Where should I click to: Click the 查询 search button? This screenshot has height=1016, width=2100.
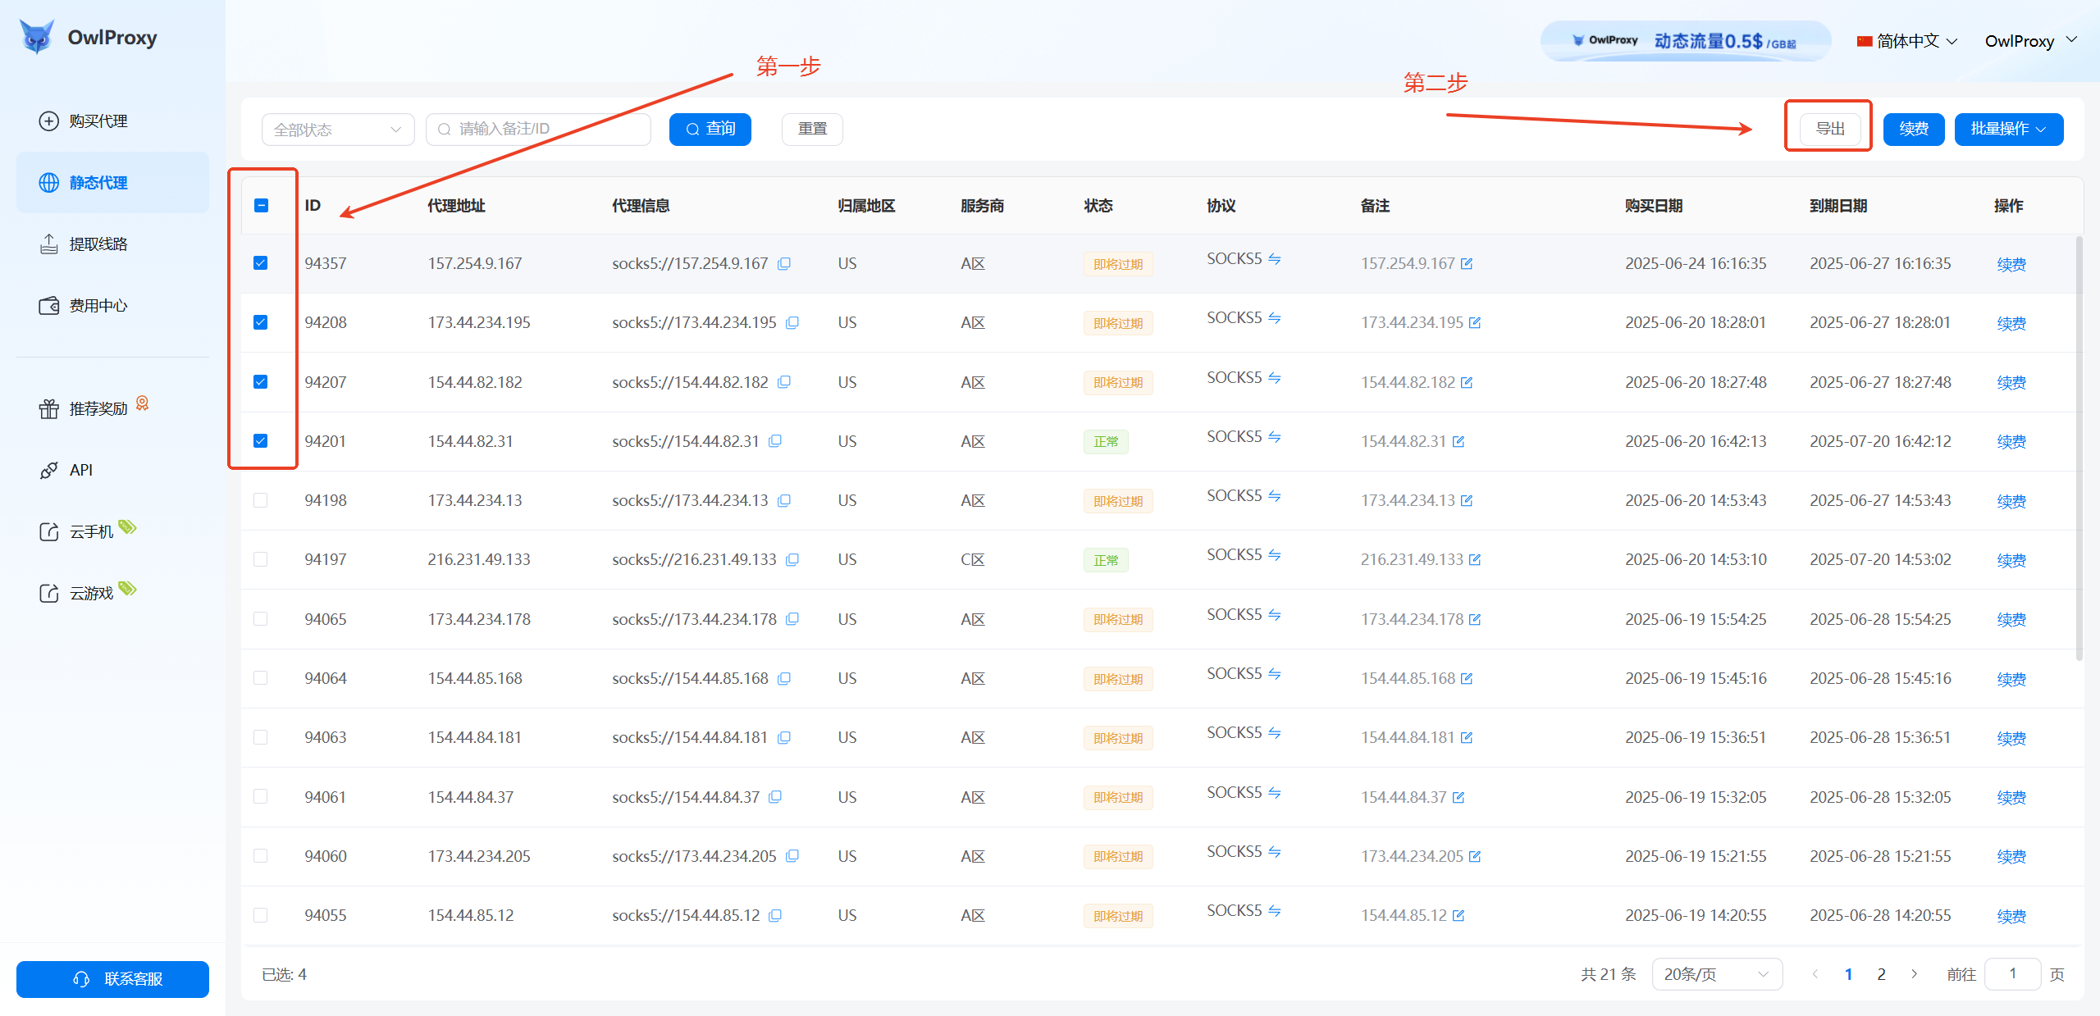(710, 130)
